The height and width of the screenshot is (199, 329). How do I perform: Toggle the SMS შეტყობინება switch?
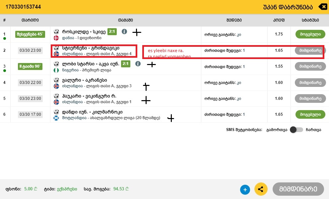pos(296,130)
